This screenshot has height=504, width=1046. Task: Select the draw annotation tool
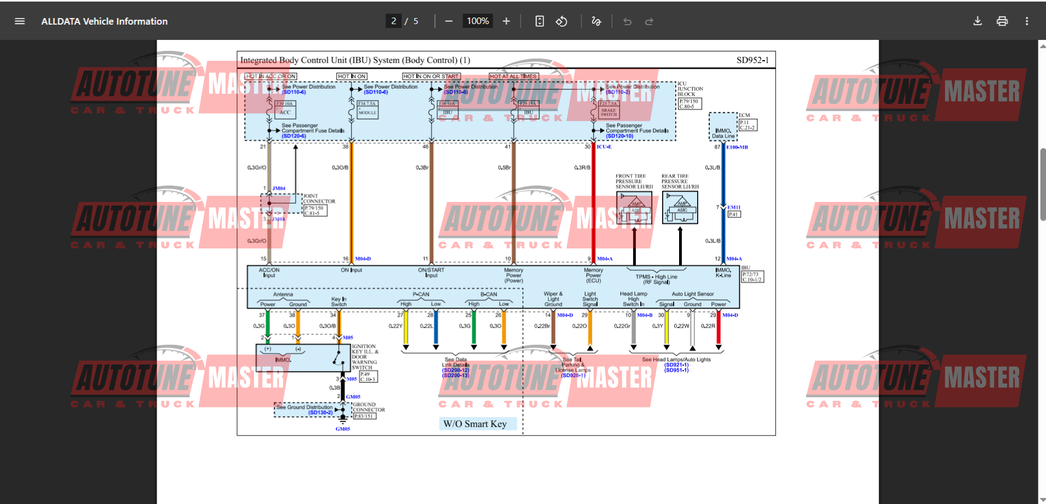coord(596,21)
